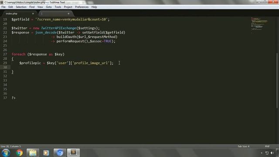
Task: Open the Project menu
Action: click(x=68, y=7)
